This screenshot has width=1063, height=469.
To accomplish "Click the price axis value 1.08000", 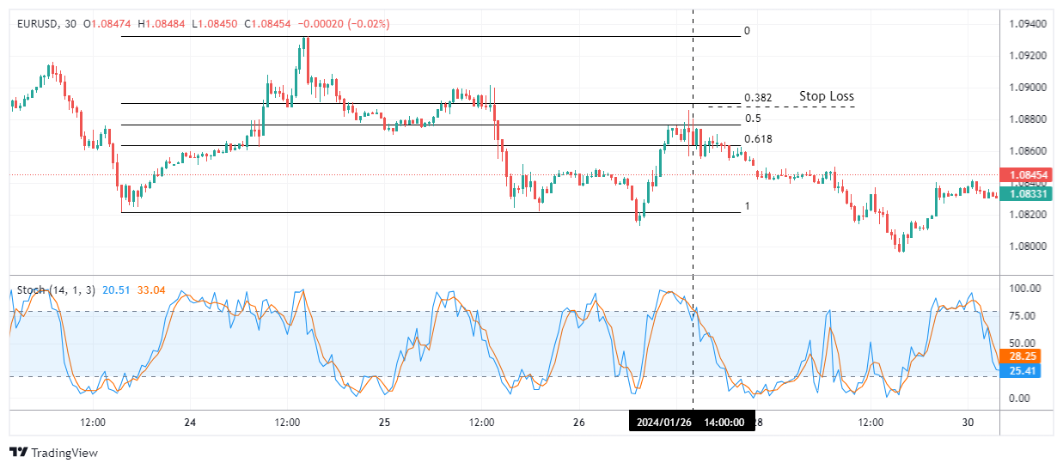I will [1029, 247].
